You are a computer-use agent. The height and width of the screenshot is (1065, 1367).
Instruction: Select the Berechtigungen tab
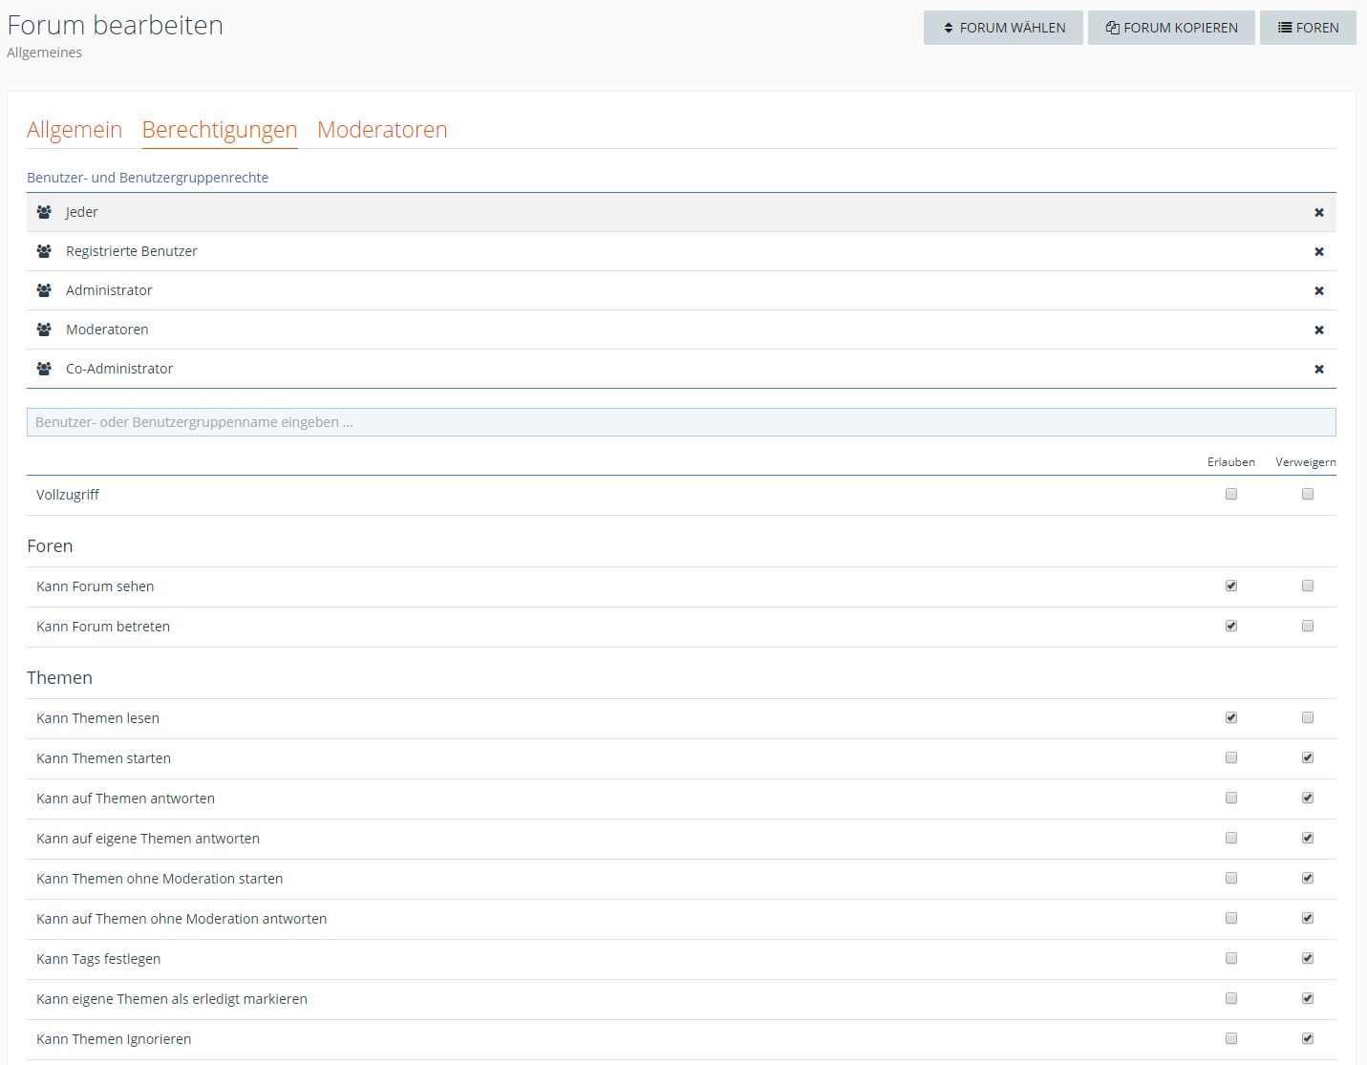220,130
